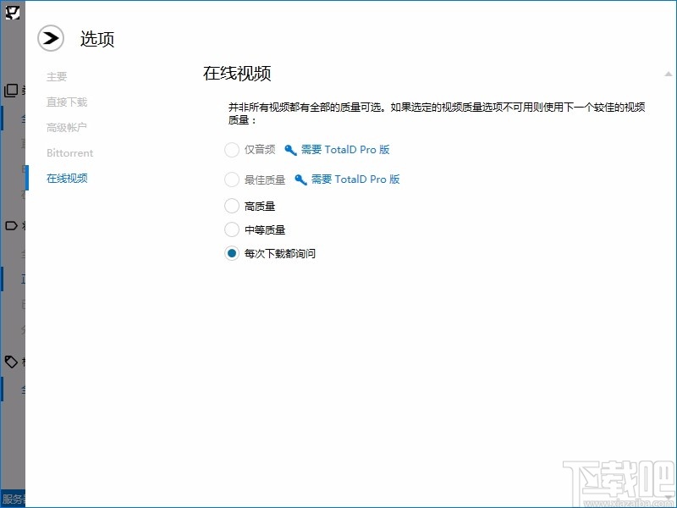Select the 中等质量 quality option
Image resolution: width=677 pixels, height=508 pixels.
pos(232,229)
